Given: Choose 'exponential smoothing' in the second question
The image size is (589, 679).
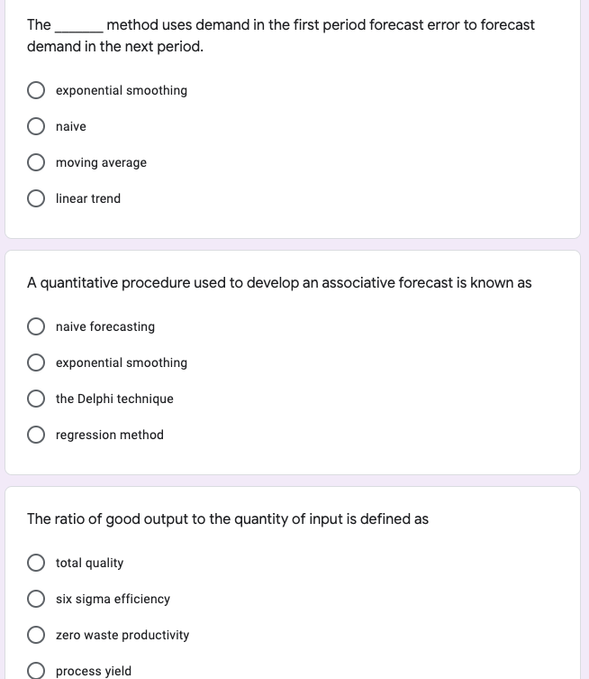Looking at the screenshot, I should (36, 362).
